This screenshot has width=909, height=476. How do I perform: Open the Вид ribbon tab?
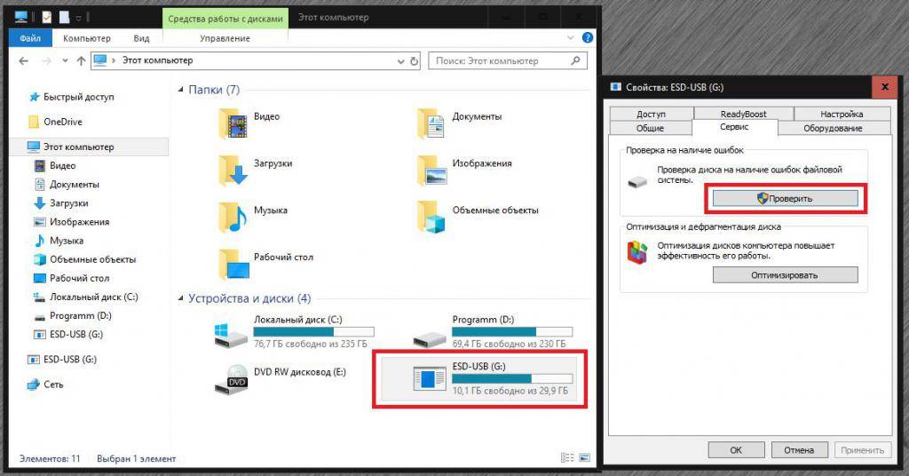141,38
